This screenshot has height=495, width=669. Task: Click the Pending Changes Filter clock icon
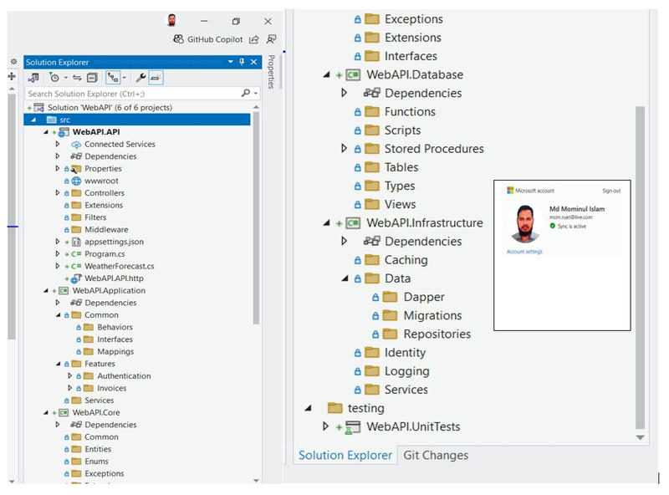54,78
